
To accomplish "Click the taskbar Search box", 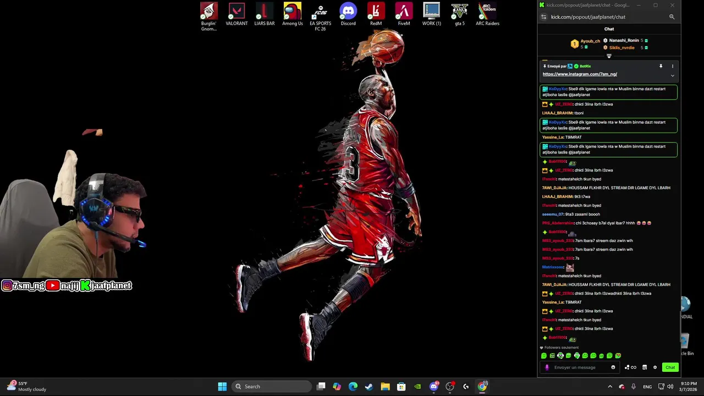I will [x=272, y=387].
